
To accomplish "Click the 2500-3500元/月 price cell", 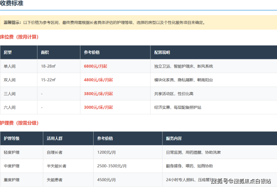I will 112,166.
